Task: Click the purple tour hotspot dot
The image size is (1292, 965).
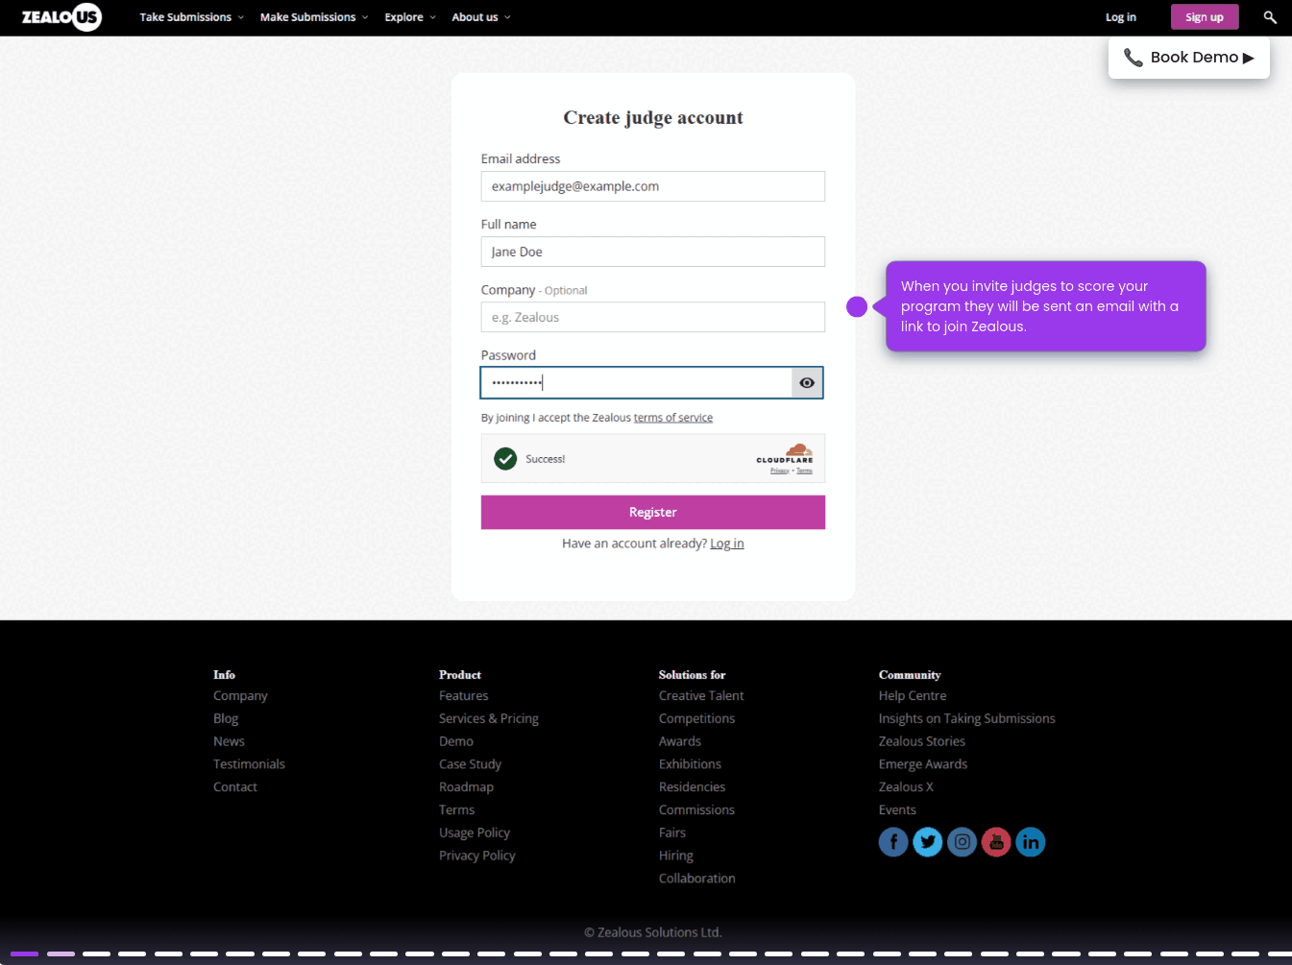Action: click(x=857, y=306)
